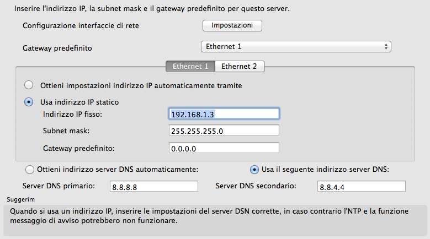Switch to the Ethernet 1 tab
The height and width of the screenshot is (239, 430).
[190, 66]
